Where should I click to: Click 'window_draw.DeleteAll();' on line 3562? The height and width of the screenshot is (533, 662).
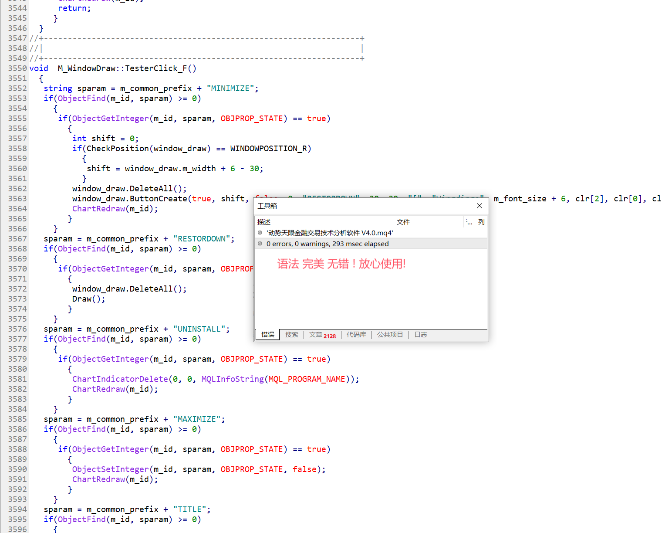pos(130,189)
